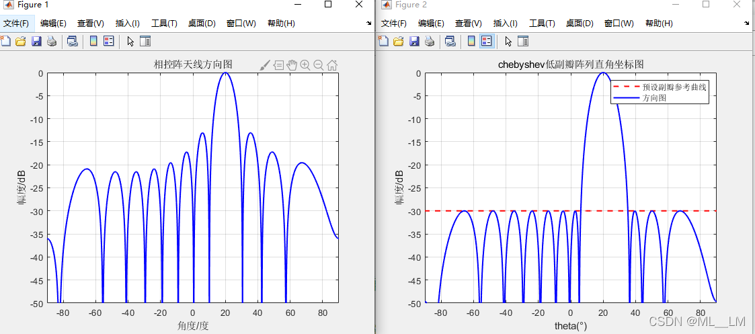
Task: Enable the brush data tool on Figure 1
Action: pos(265,65)
